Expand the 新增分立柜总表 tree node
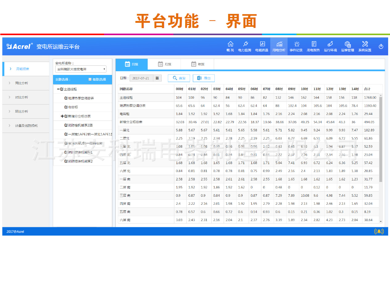This screenshot has width=390, height=292. click(62, 116)
